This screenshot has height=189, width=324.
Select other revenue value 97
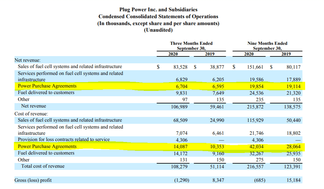pos(185,100)
